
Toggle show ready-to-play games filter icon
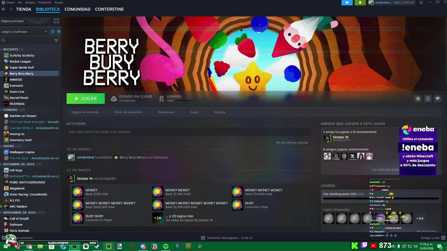[x=59, y=32]
